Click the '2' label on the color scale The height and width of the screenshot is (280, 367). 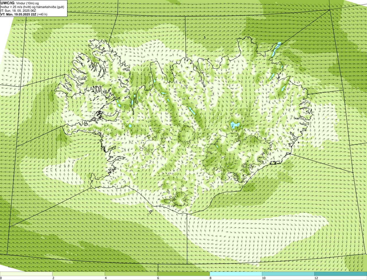point(53,278)
